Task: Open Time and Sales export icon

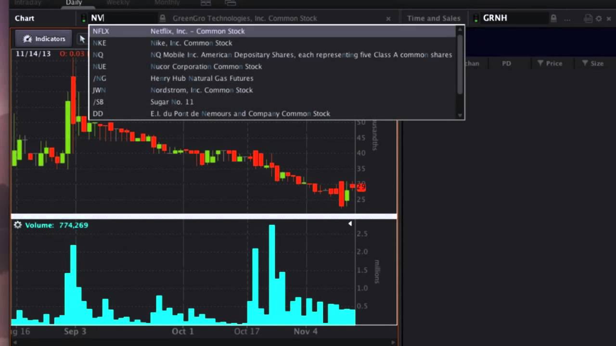Action: point(588,18)
